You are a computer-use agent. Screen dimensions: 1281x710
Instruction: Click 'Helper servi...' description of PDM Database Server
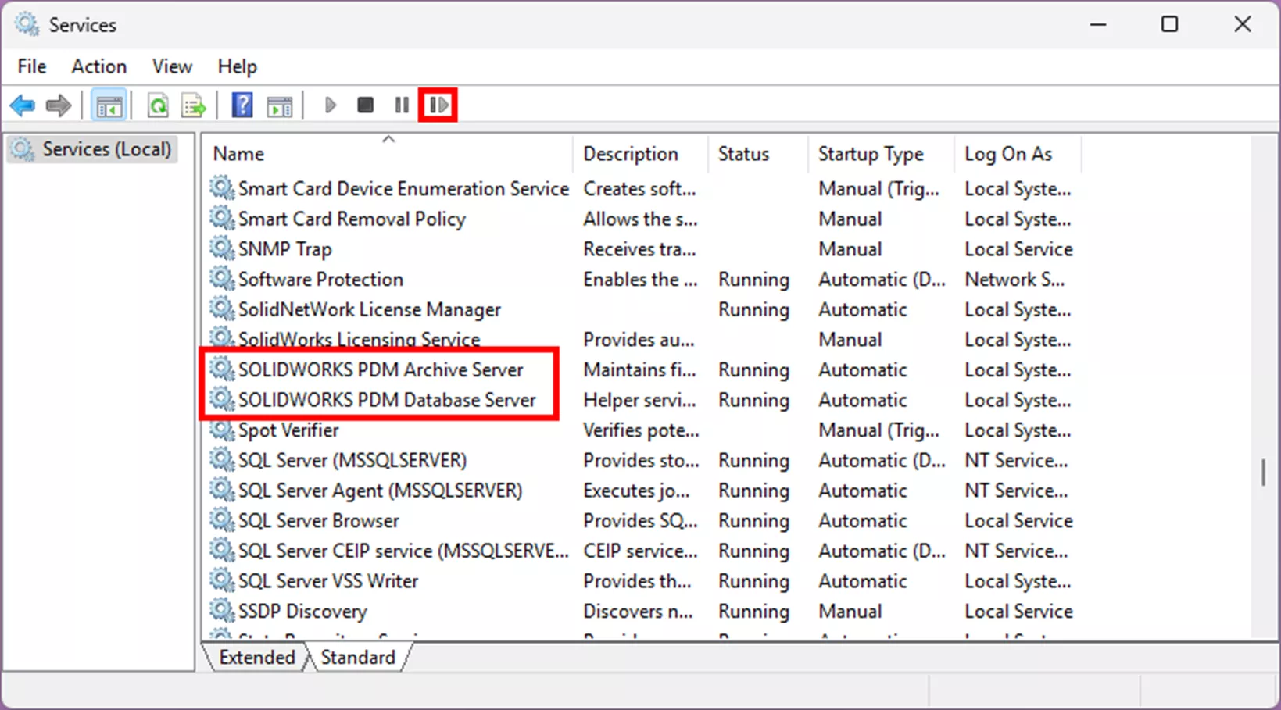(x=639, y=400)
